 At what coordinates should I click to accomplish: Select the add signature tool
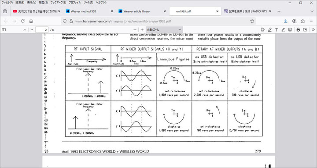[262, 30]
